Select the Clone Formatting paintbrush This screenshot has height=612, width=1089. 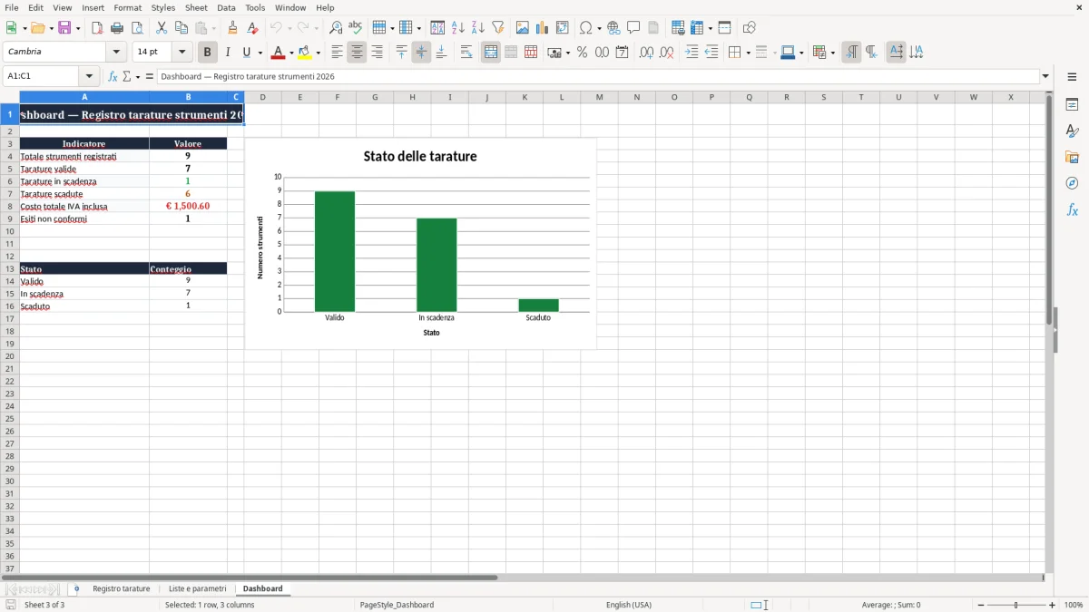click(233, 28)
